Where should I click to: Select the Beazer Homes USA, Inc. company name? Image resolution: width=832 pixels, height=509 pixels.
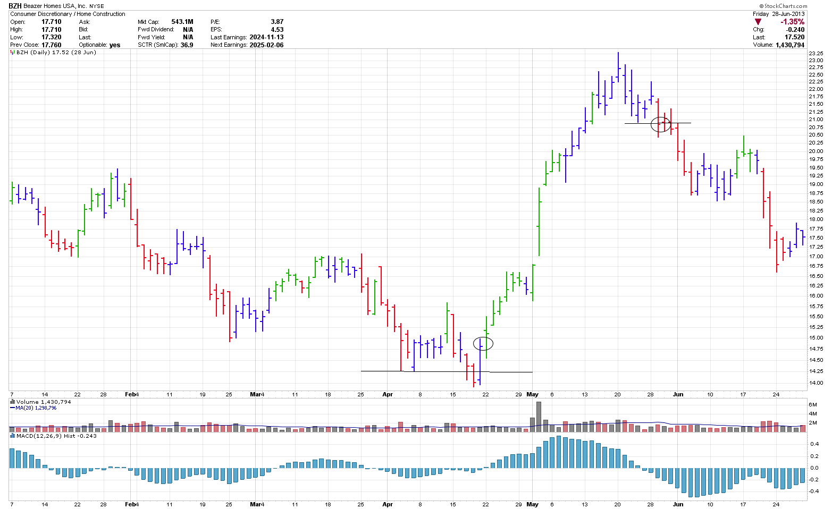click(x=55, y=6)
